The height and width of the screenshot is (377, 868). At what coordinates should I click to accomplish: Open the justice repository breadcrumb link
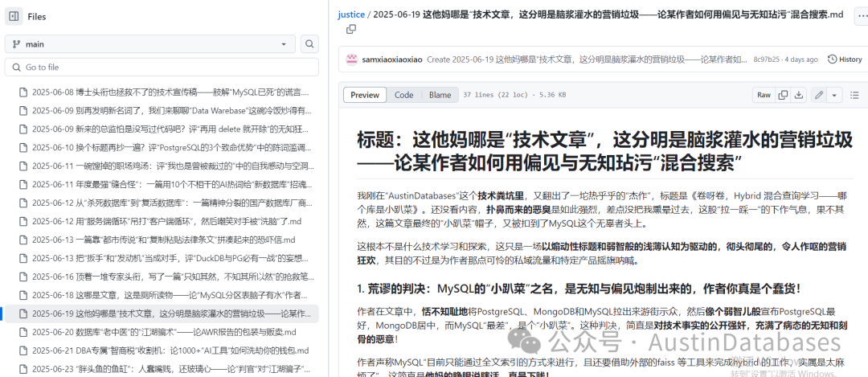click(351, 14)
